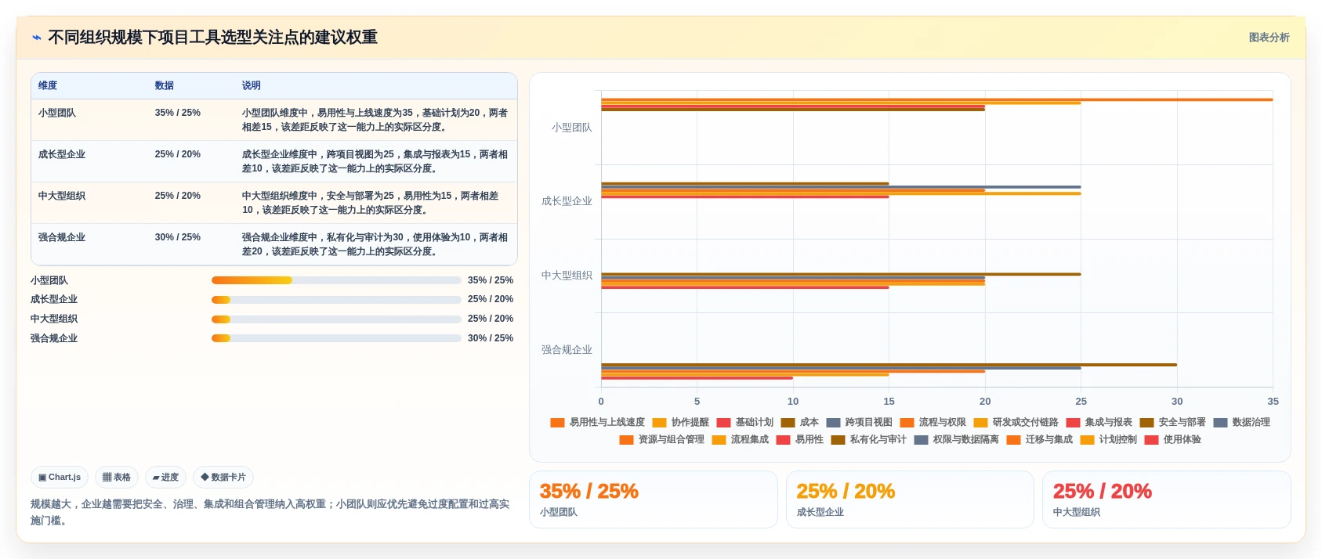Viewport: 1322px width, 559px height.
Task: Select the 成长型企业 table row name
Action: point(62,154)
